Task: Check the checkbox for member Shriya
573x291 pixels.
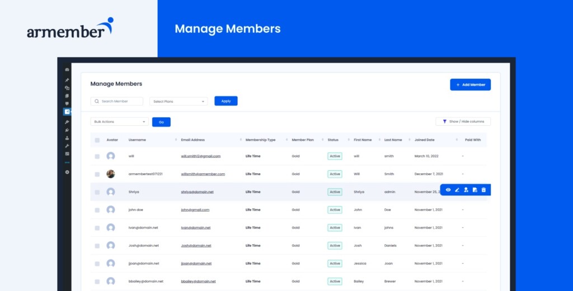Action: point(97,192)
